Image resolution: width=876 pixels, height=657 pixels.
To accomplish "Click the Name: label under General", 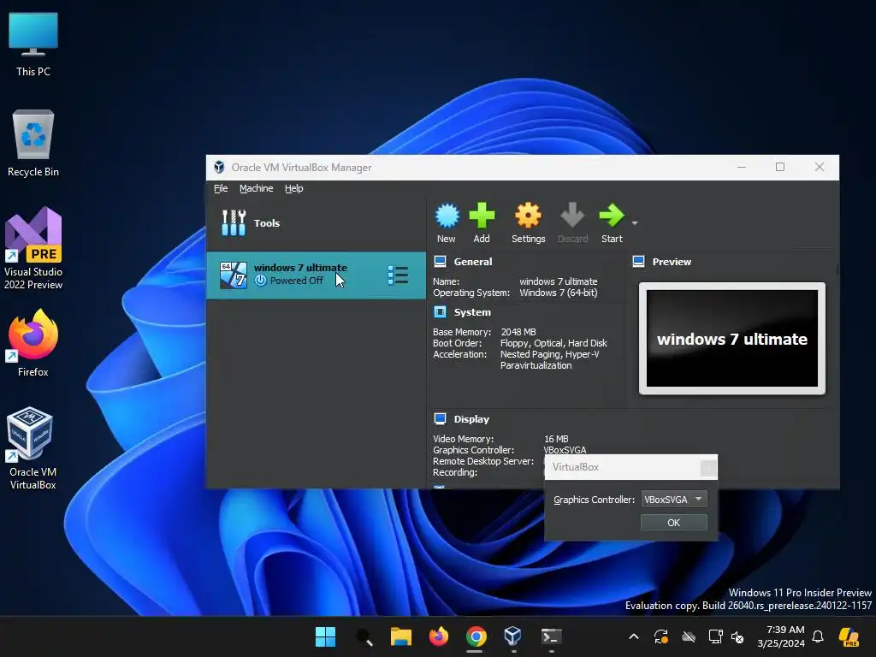I will click(446, 281).
